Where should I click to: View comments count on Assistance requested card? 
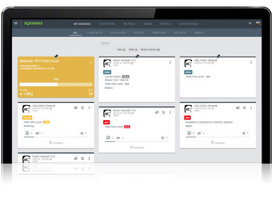(x=189, y=133)
